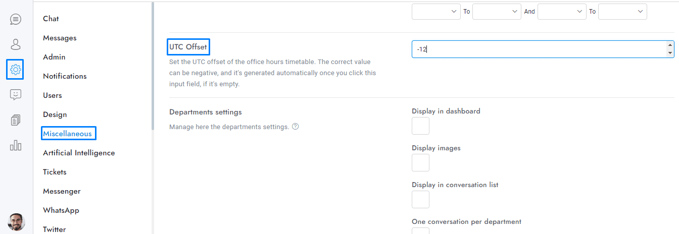Screen dimensions: 679x234
Task: Open the third time dropdown after And
Action: click(x=562, y=12)
